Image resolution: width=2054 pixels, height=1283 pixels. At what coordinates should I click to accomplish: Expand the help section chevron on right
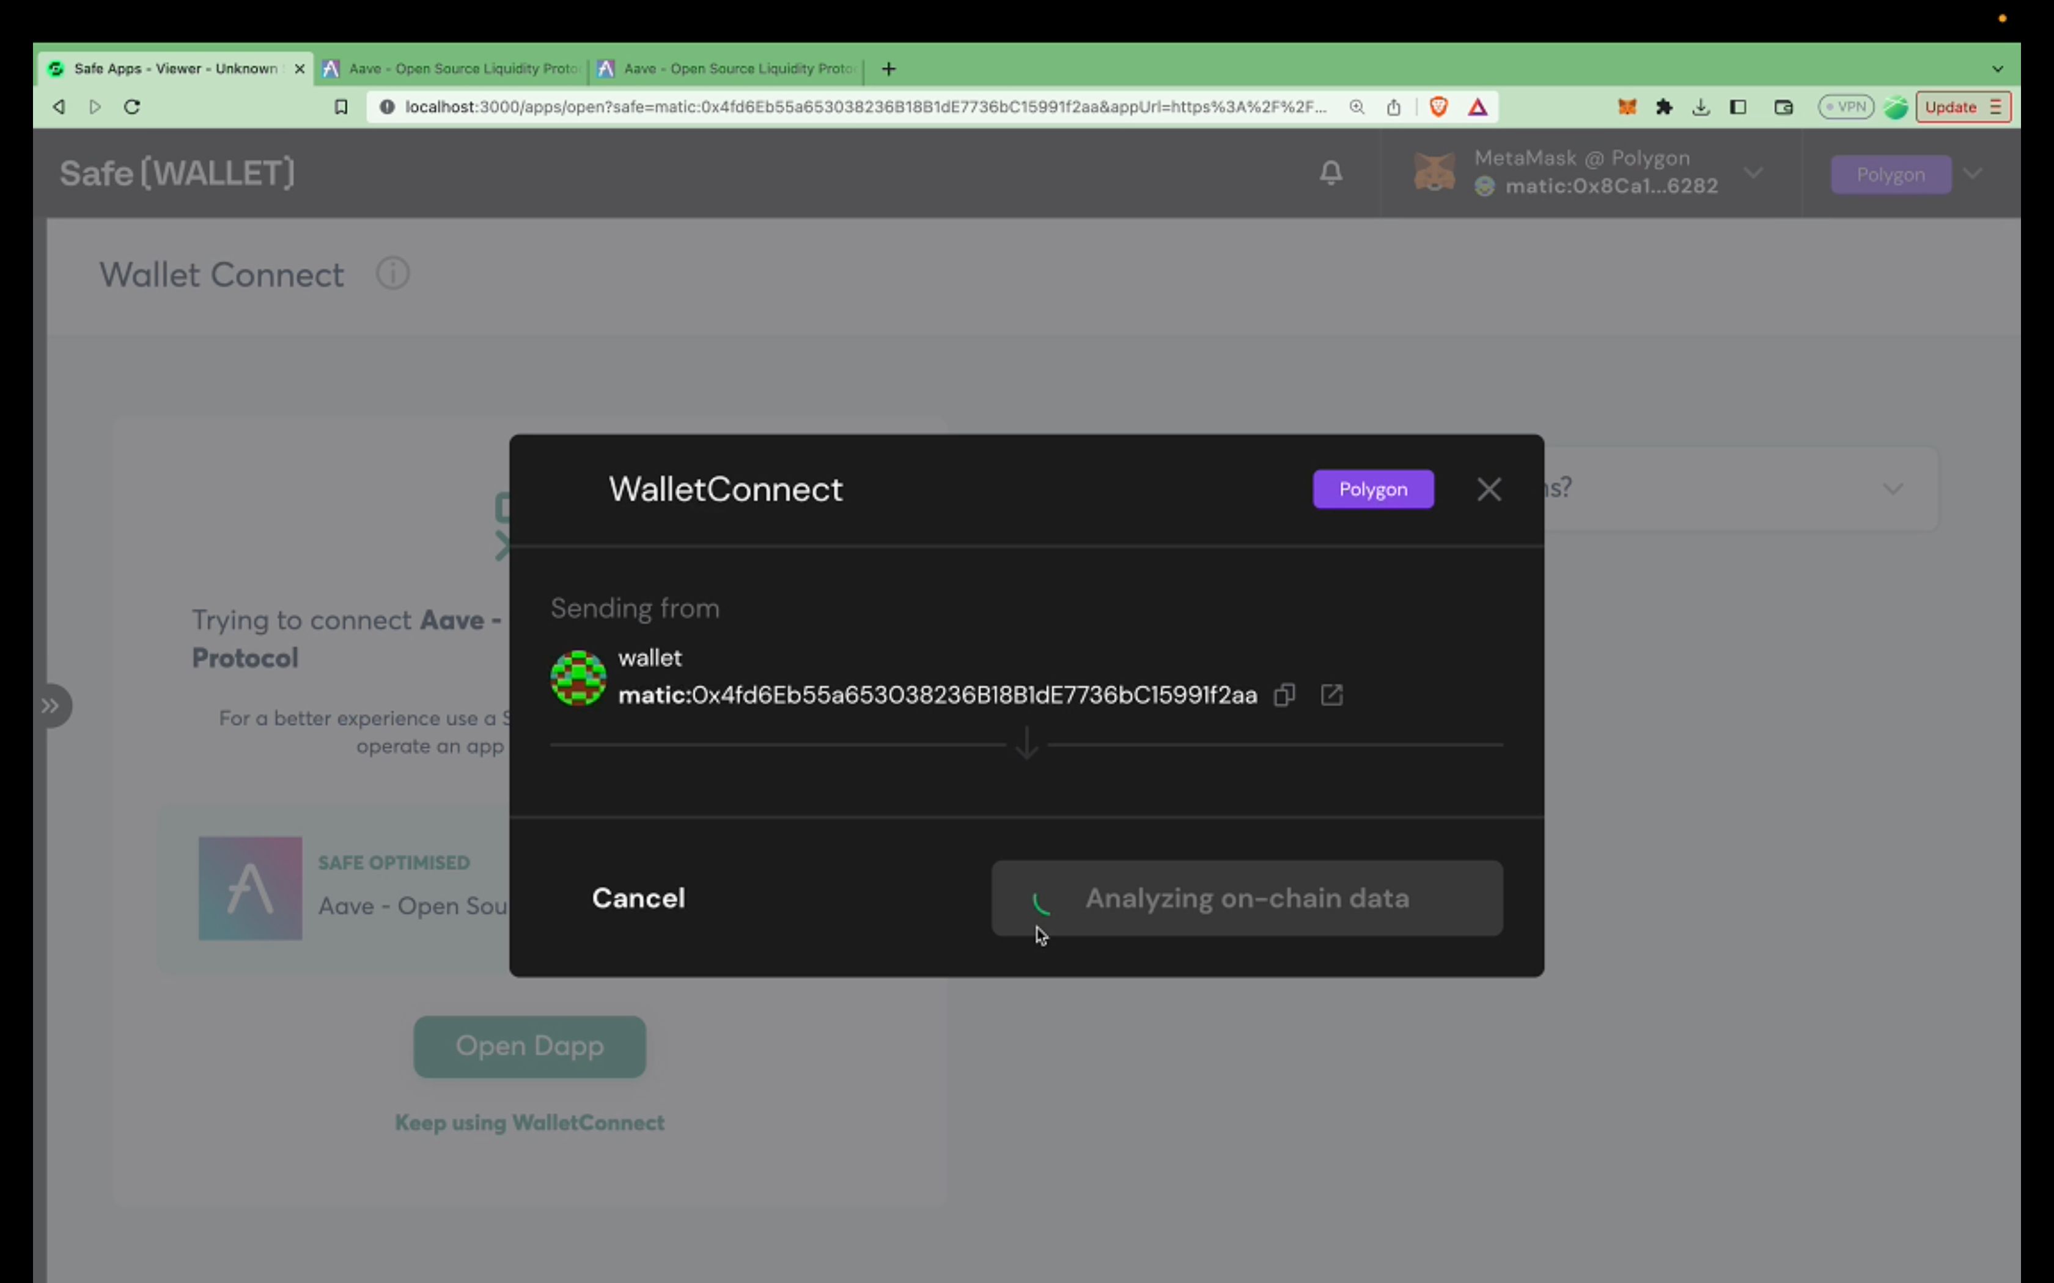pyautogui.click(x=1893, y=489)
